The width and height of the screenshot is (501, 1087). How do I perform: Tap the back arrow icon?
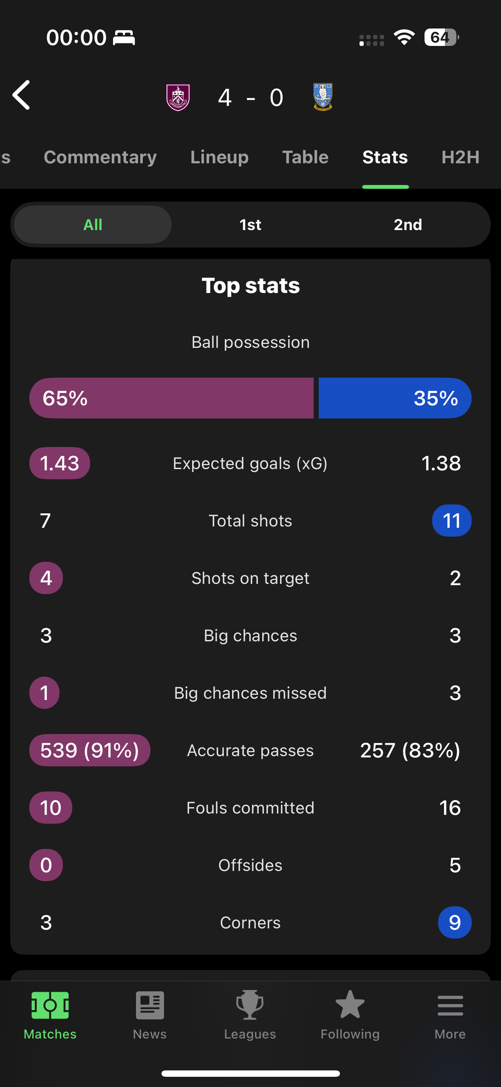pyautogui.click(x=21, y=95)
